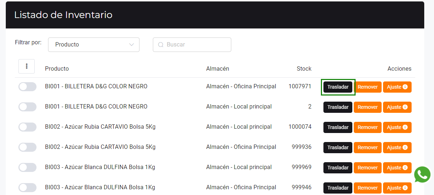Open the WhatsApp chat icon

click(x=422, y=175)
